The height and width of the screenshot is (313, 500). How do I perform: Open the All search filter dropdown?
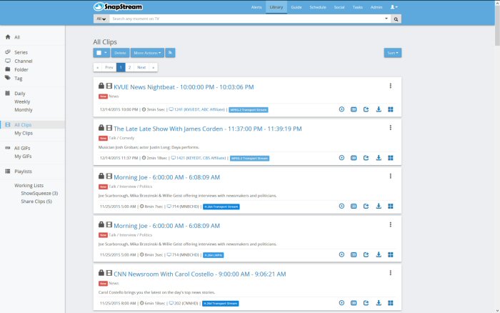point(101,19)
